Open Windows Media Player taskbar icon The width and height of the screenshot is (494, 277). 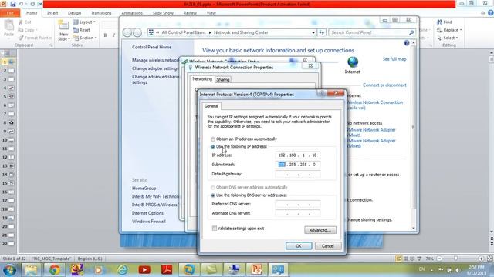click(99, 270)
